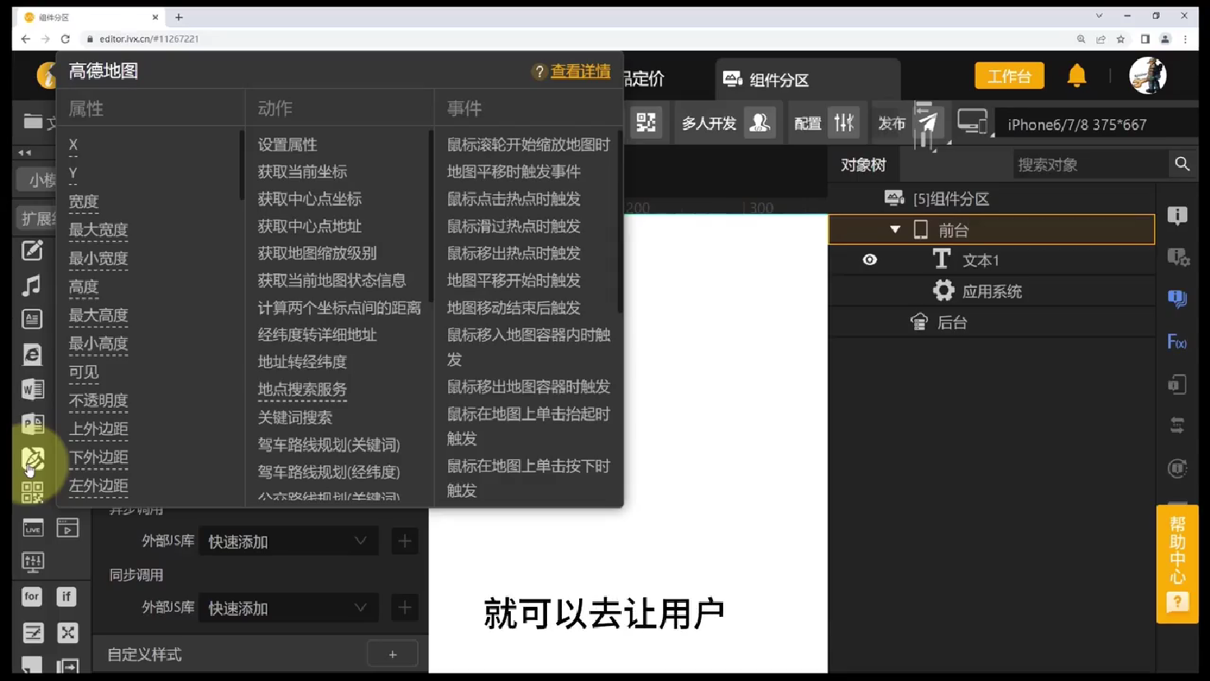Click the QR code preview toolbar icon
The height and width of the screenshot is (681, 1210).
point(647,123)
